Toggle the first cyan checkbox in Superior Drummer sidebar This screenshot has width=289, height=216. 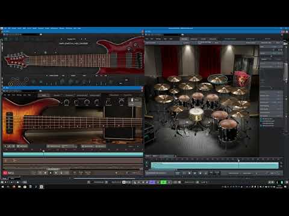[x=261, y=119]
